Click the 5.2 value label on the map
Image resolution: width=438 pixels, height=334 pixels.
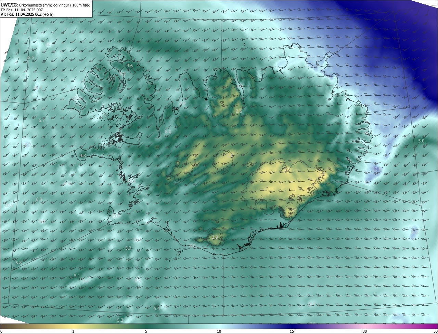coord(120,320)
